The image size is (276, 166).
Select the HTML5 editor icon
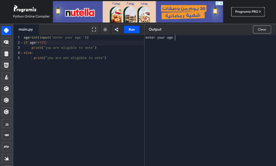click(x=6, y=65)
